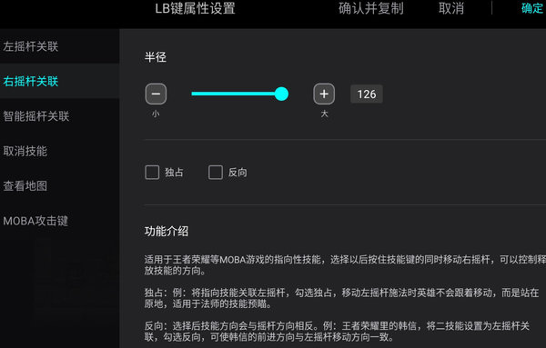This screenshot has width=546, height=348.
Task: Click the radius value field 126
Action: click(367, 94)
